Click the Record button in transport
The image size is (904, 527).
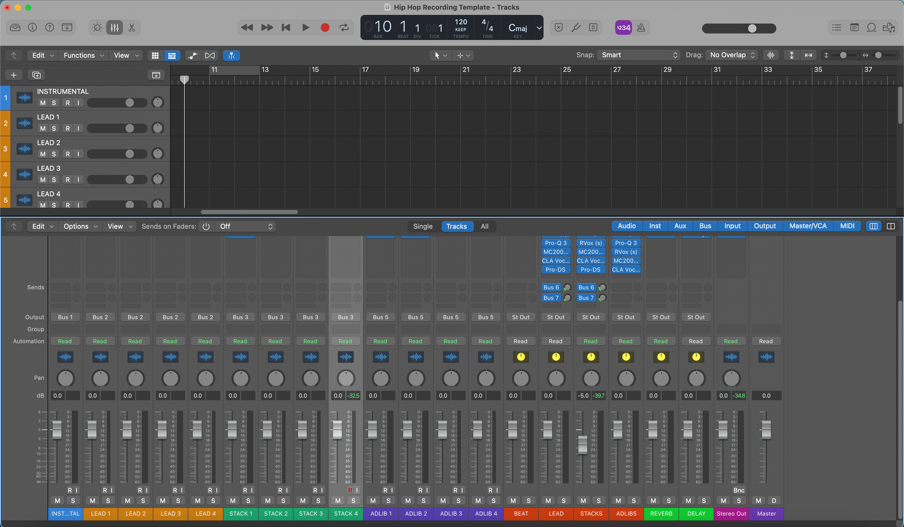pos(325,28)
